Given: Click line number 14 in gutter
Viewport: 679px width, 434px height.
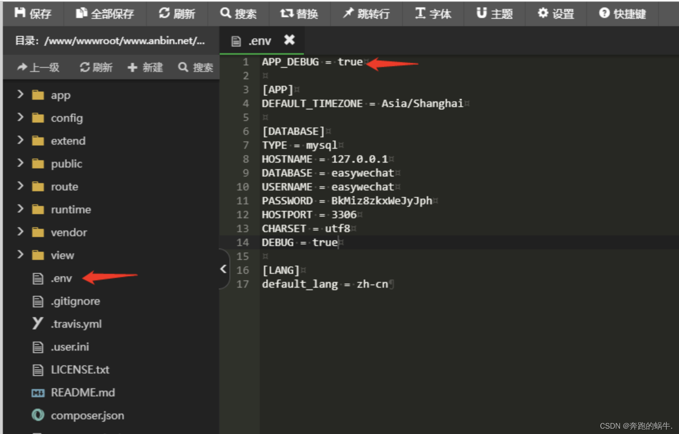Looking at the screenshot, I should [243, 242].
